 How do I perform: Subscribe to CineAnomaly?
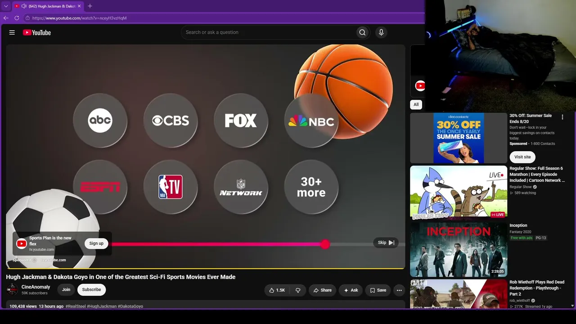point(91,290)
